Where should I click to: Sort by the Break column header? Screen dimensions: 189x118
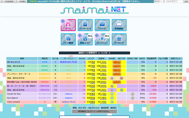(82, 58)
